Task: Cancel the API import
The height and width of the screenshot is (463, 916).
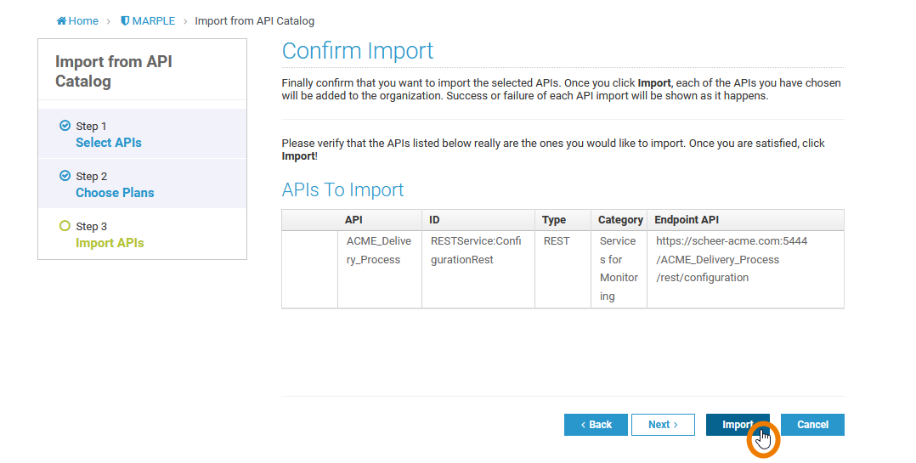Action: [x=812, y=425]
